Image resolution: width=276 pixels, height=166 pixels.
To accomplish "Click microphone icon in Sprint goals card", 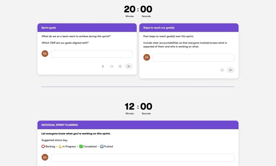I will (103, 66).
